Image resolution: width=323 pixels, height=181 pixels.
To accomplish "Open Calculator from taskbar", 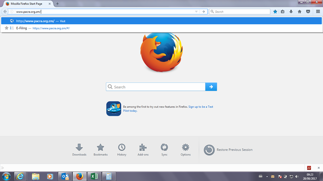I will tap(109, 177).
